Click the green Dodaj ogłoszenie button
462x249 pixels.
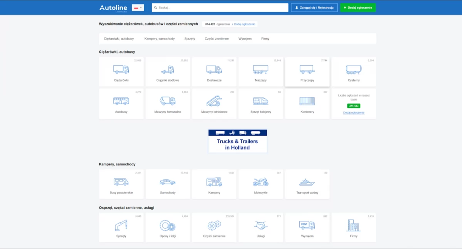pos(358,8)
